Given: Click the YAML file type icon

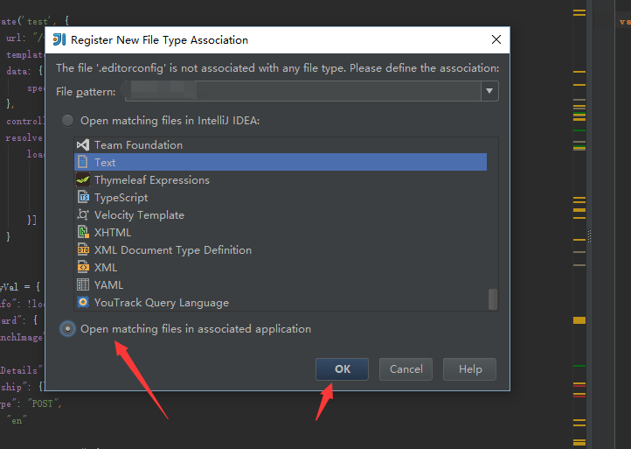Looking at the screenshot, I should pos(83,284).
